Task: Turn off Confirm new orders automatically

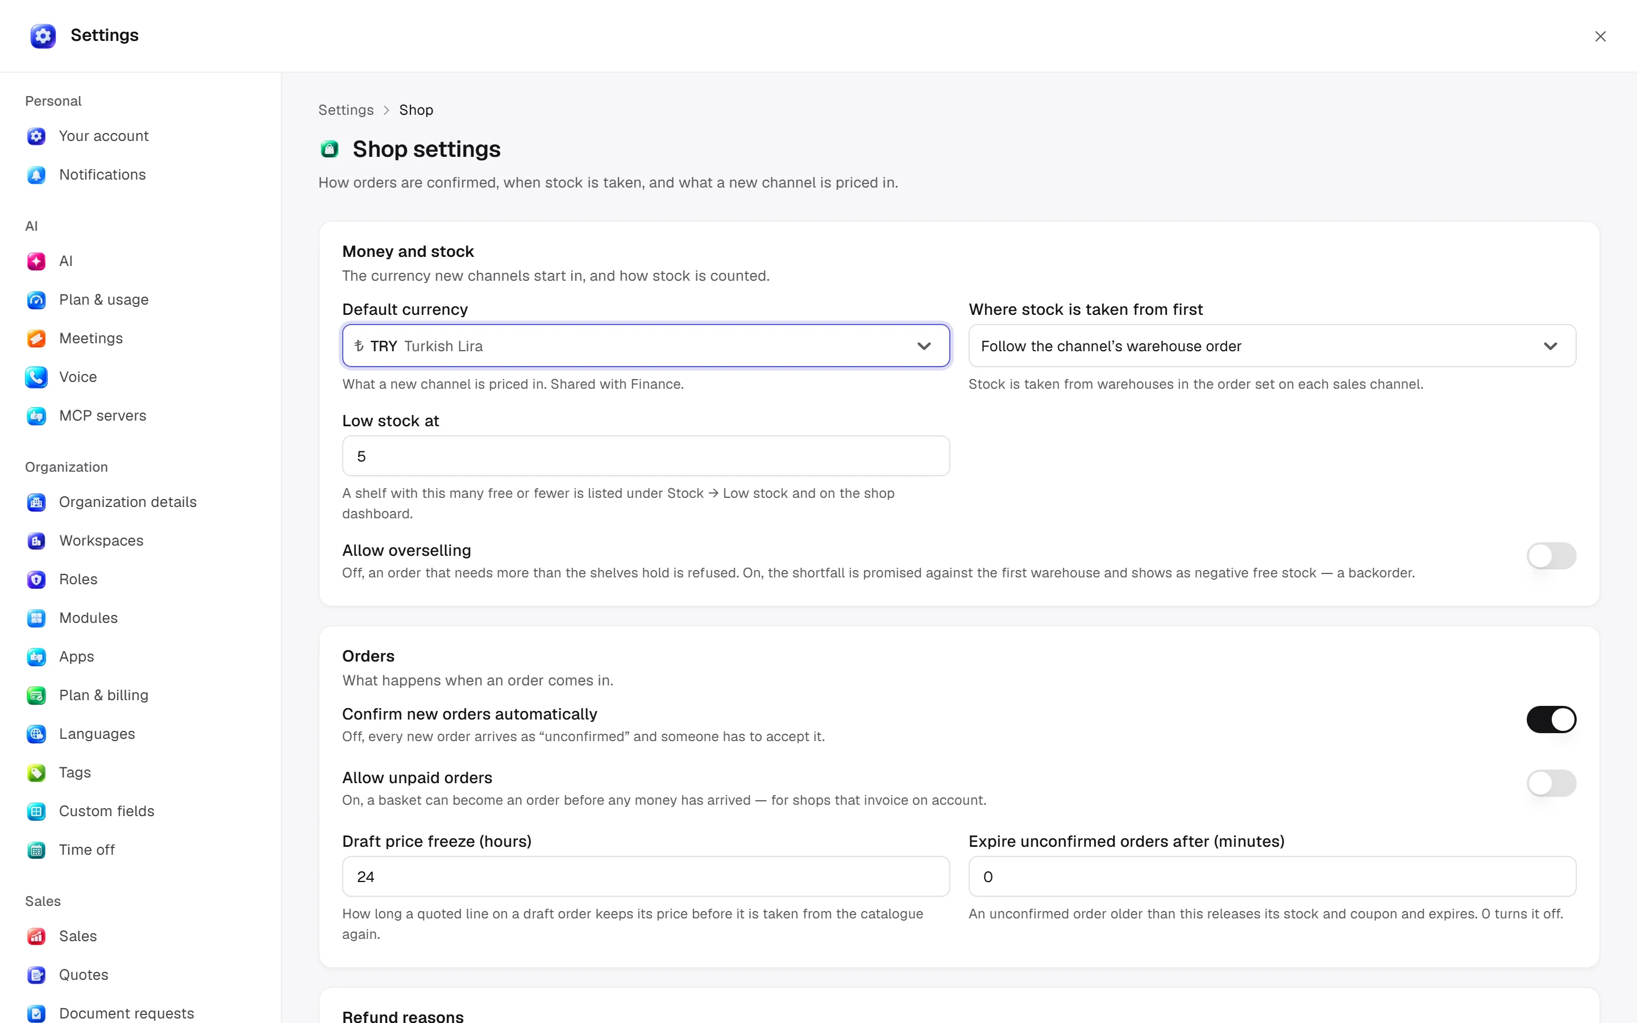Action: point(1551,719)
